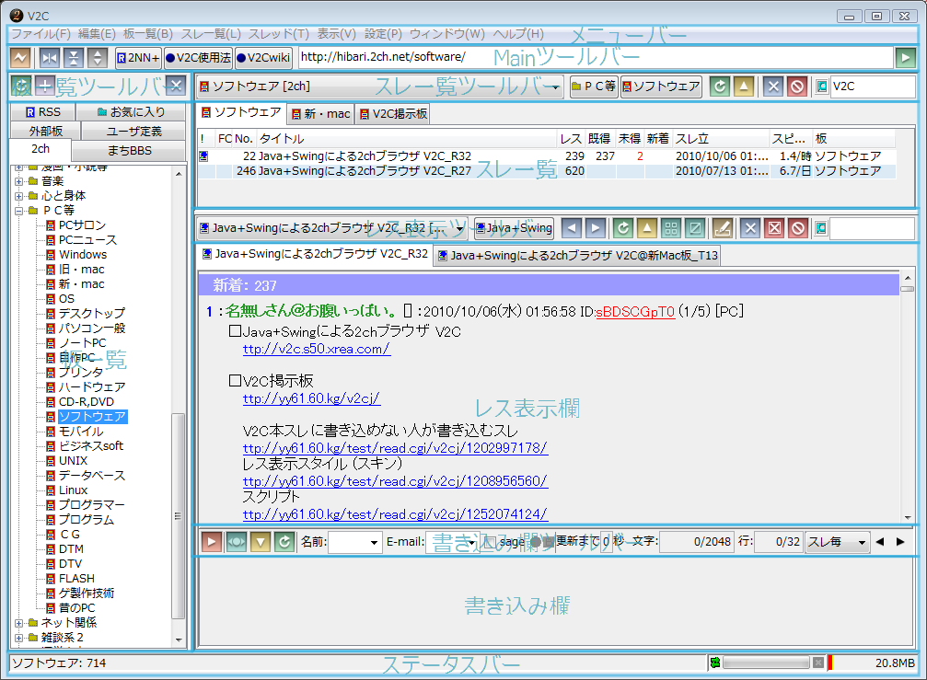Click the http://v2c.s50.xrea.com/ link
The height and width of the screenshot is (680, 927).
[x=316, y=349]
